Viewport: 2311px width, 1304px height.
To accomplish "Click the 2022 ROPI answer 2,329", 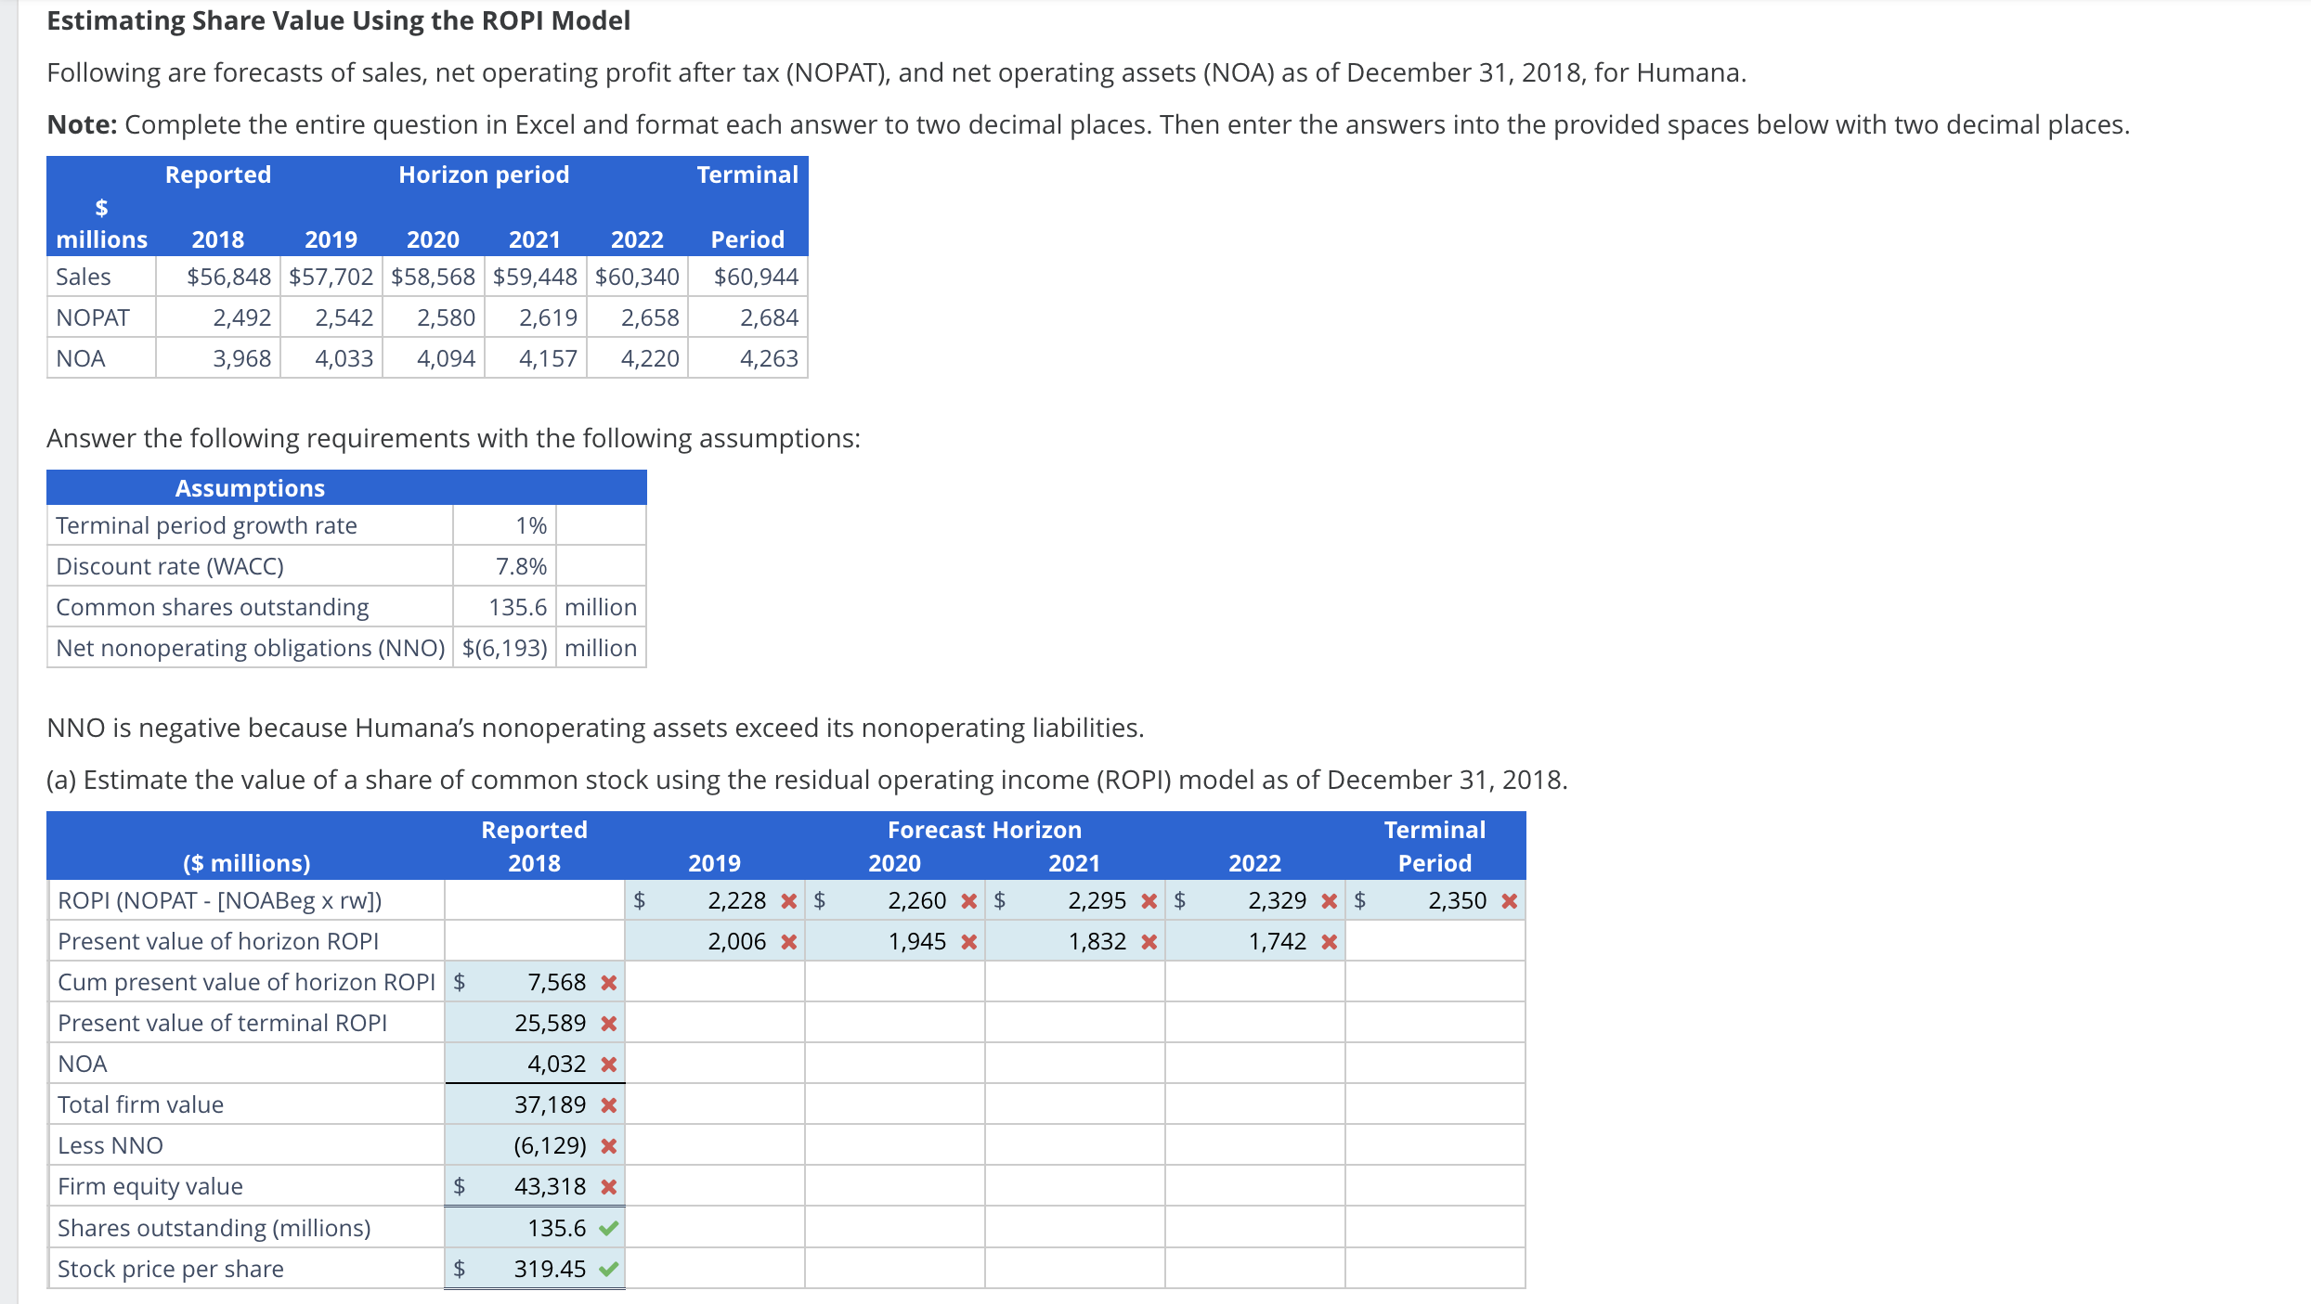I will pyautogui.click(x=1281, y=900).
